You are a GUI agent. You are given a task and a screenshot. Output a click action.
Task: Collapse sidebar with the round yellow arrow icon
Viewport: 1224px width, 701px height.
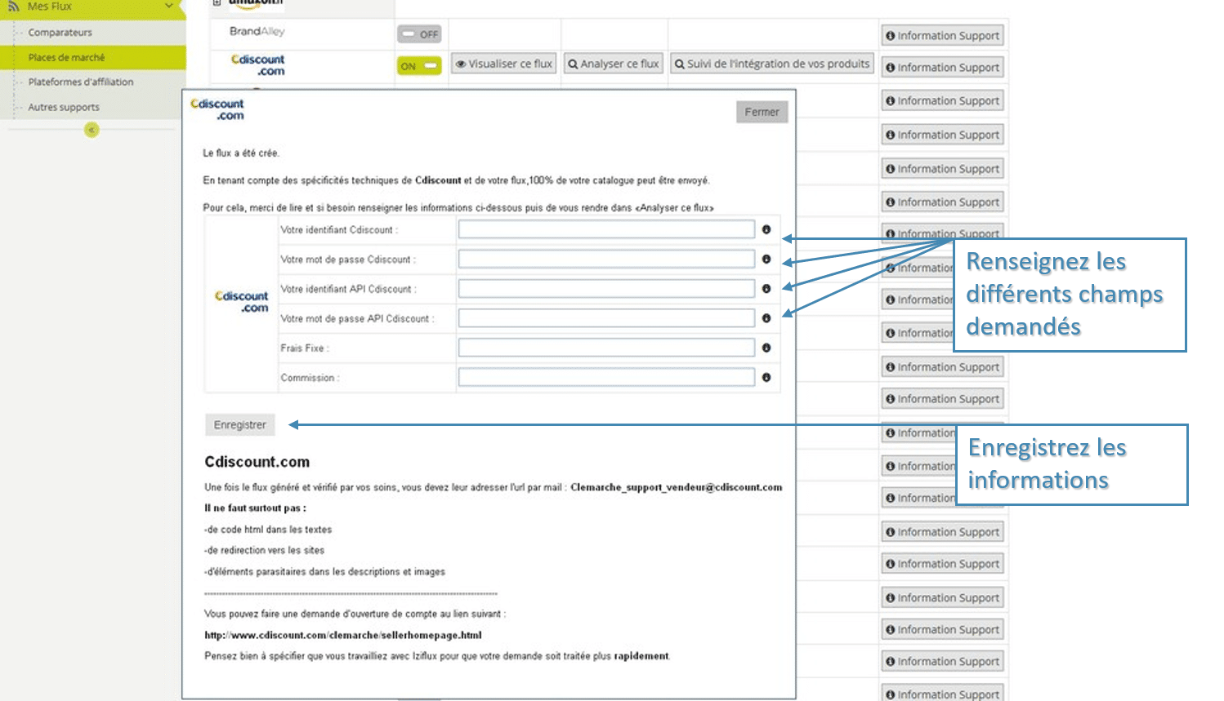pyautogui.click(x=92, y=130)
